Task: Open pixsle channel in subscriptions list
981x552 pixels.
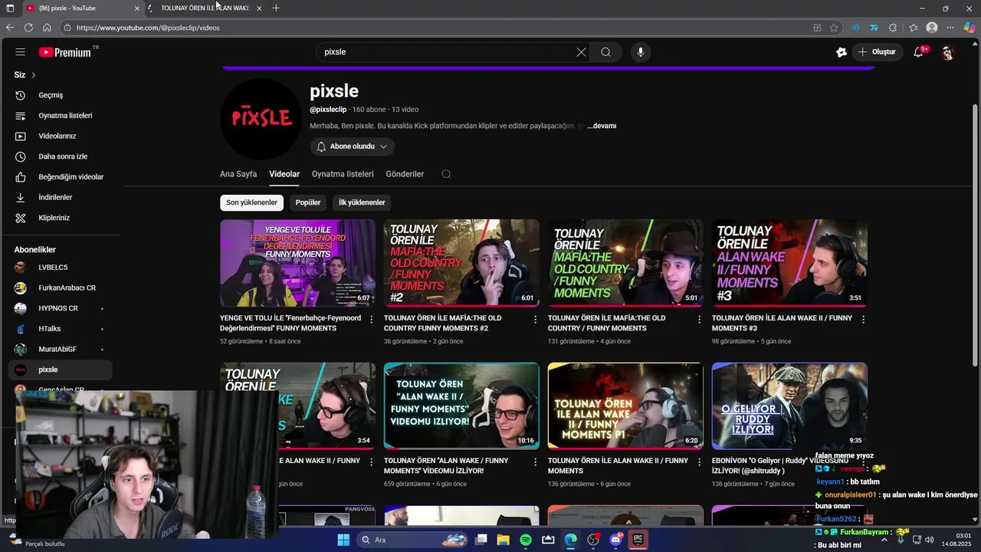Action: [x=60, y=370]
